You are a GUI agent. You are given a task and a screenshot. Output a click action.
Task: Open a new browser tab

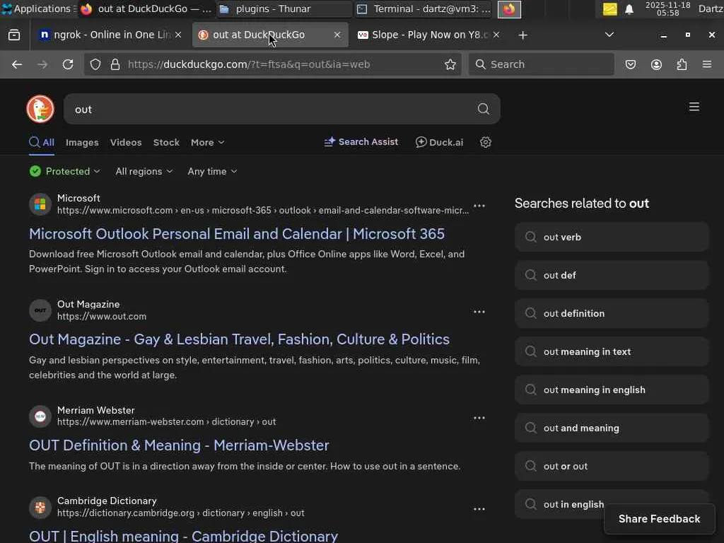coord(522,35)
